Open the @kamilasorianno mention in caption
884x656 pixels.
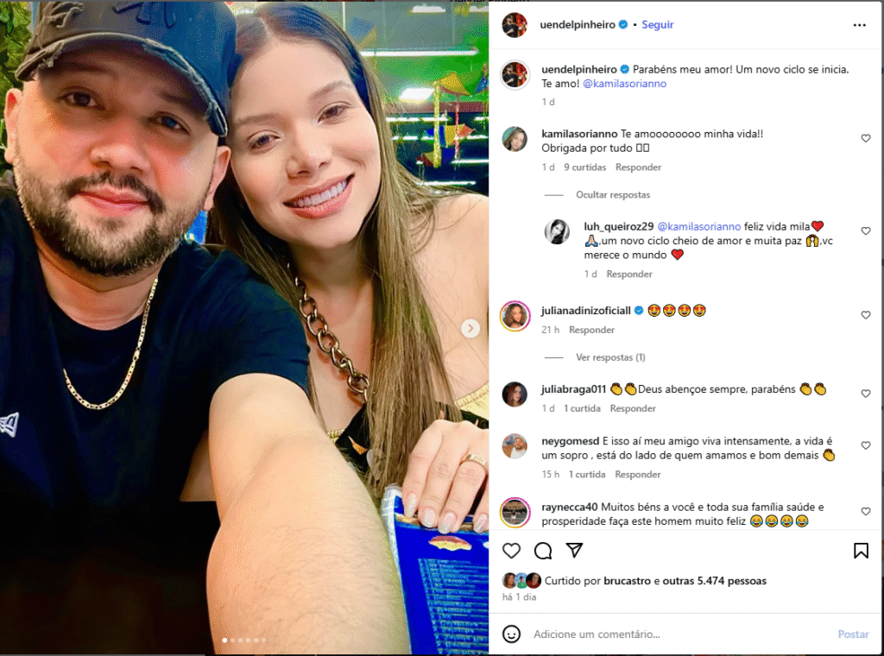(624, 84)
